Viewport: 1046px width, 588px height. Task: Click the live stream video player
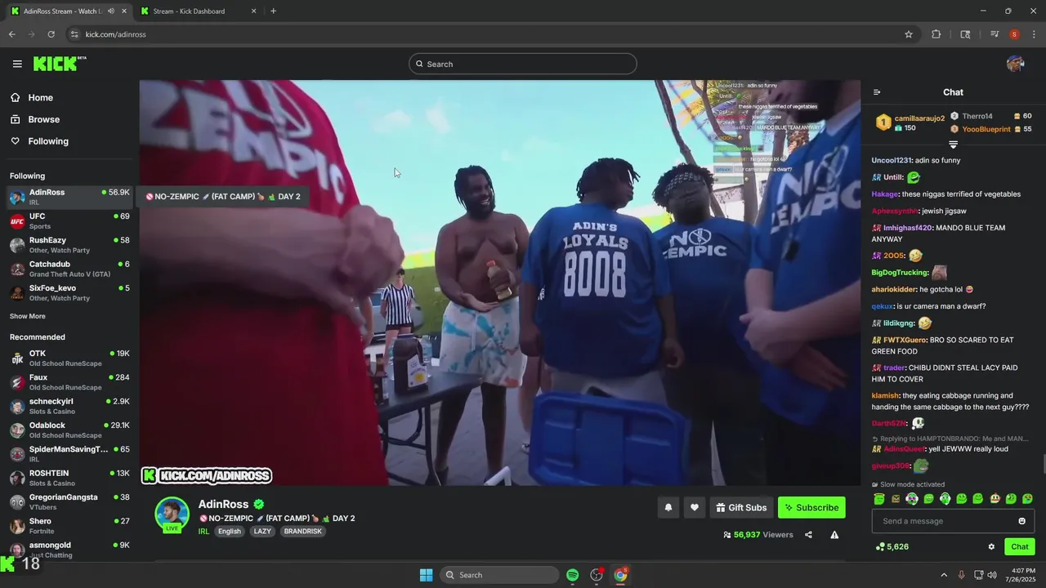(x=499, y=283)
